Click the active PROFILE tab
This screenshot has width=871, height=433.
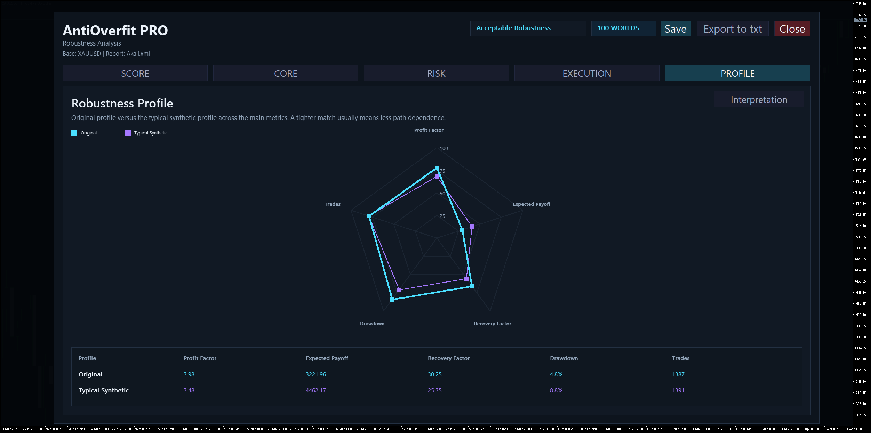pos(737,73)
